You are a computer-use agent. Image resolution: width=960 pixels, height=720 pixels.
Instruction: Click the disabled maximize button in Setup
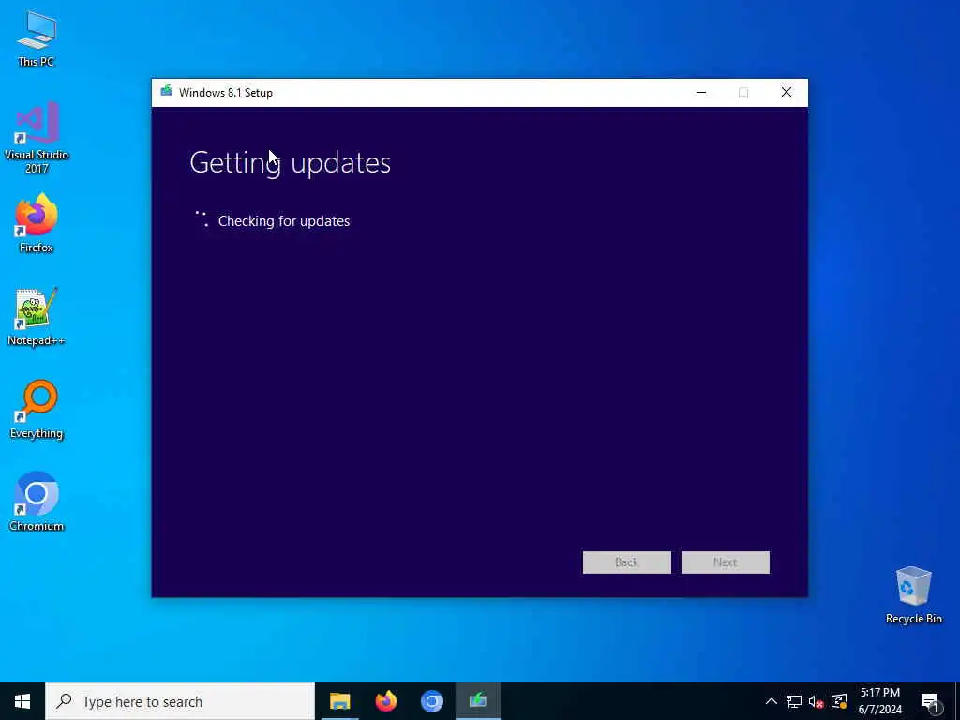(743, 93)
